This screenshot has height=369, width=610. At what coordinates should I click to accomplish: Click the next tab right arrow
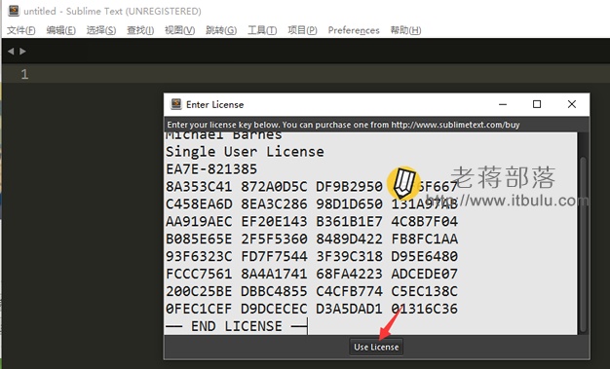[x=23, y=51]
